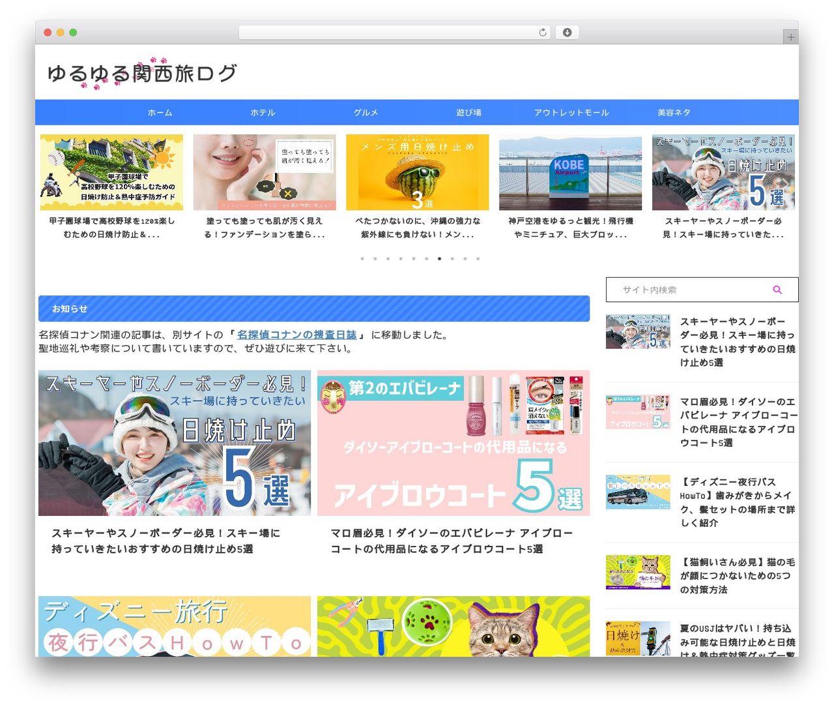Open the 美容ネタ menu item
This screenshot has height=707, width=834.
pos(674,112)
